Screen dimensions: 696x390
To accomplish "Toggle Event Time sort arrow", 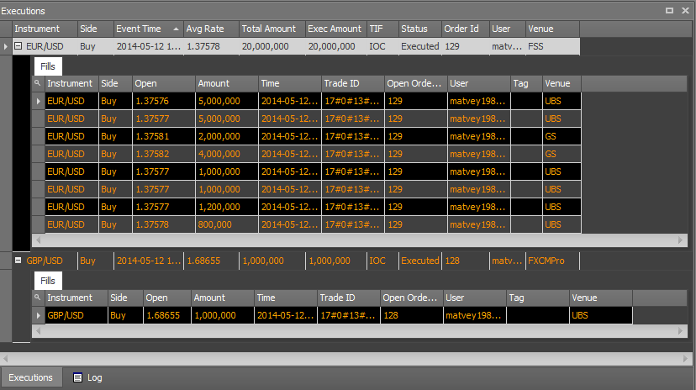I will [177, 29].
